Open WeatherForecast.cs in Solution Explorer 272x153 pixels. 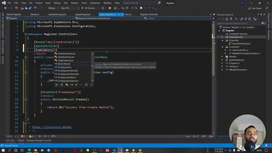pos(238,70)
